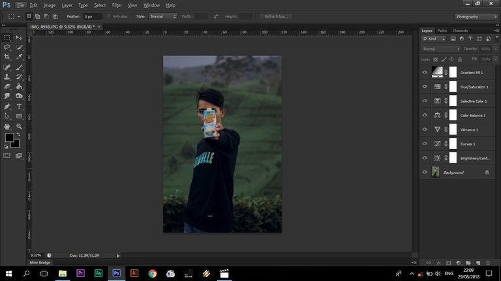This screenshot has height=281, width=501.
Task: Select the Paint Bucket tool
Action: pos(19,87)
